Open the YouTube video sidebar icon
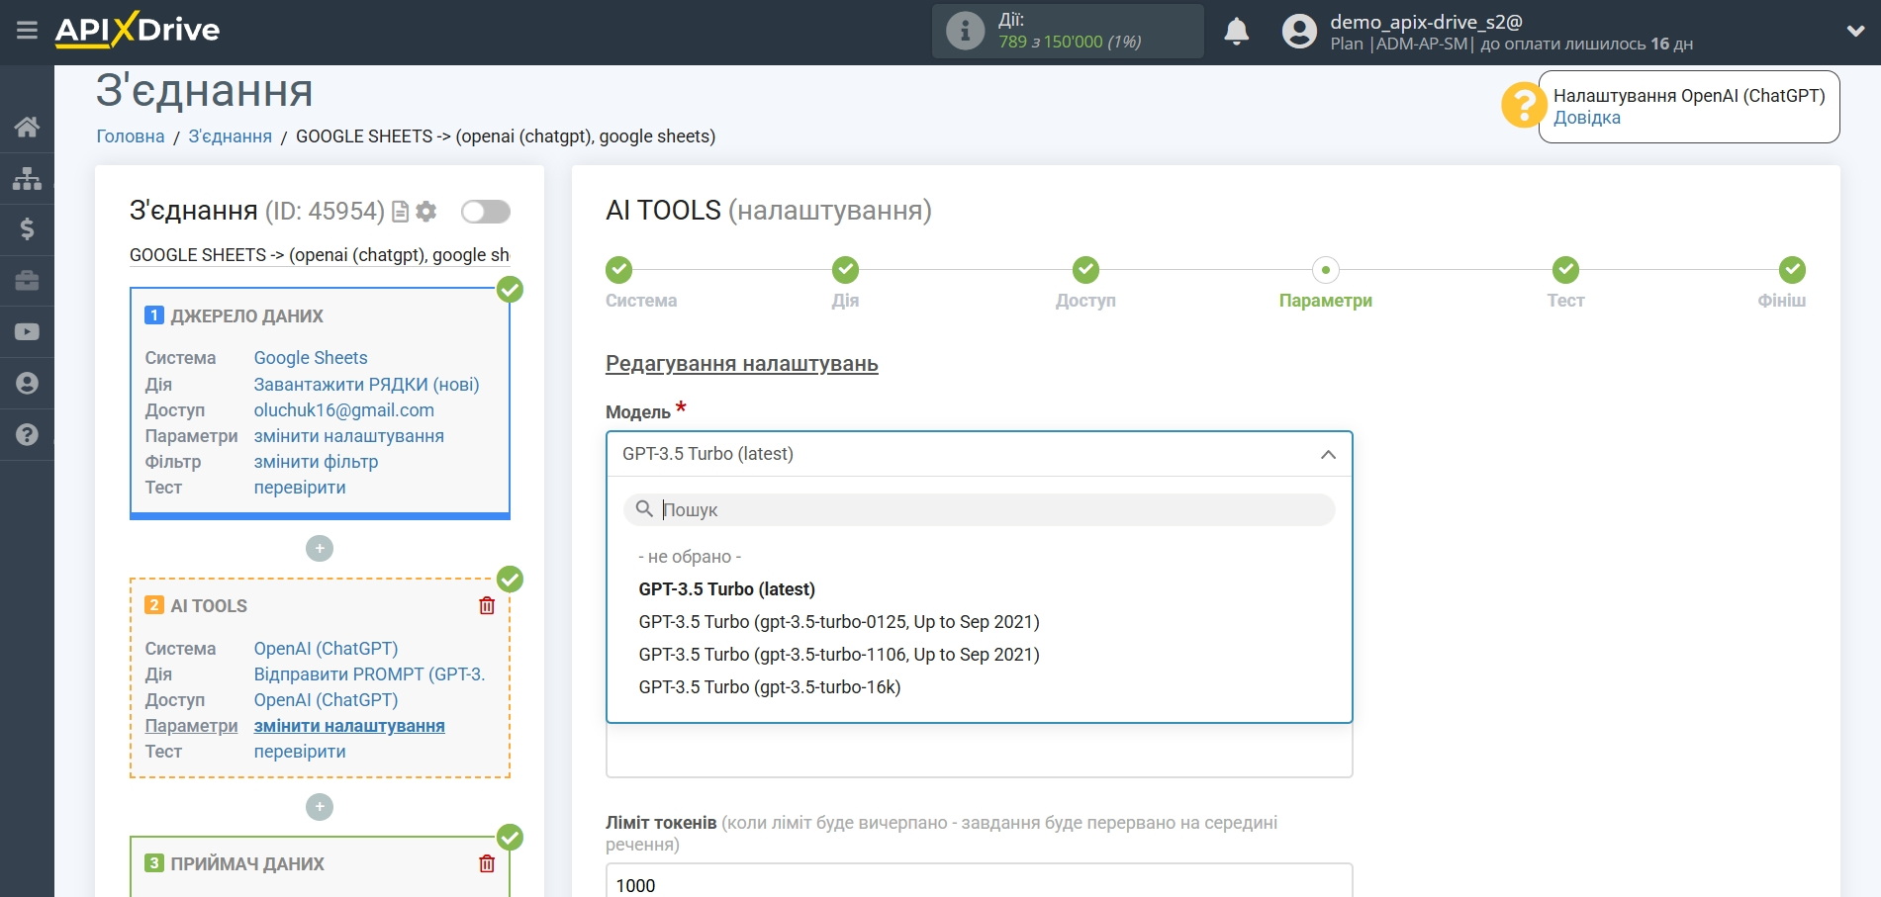 [x=27, y=332]
